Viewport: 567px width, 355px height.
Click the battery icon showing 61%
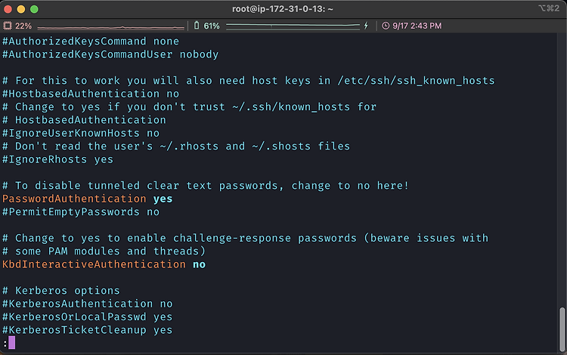197,25
